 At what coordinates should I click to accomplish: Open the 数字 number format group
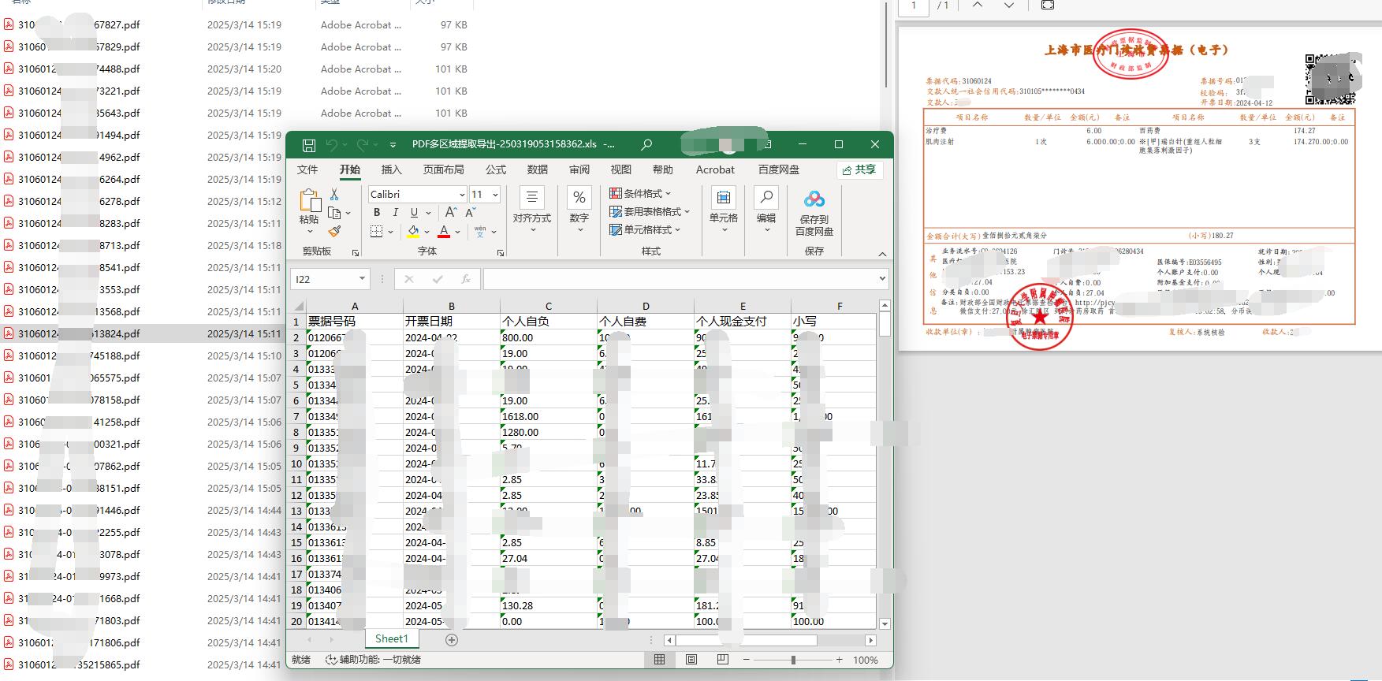[x=579, y=210]
